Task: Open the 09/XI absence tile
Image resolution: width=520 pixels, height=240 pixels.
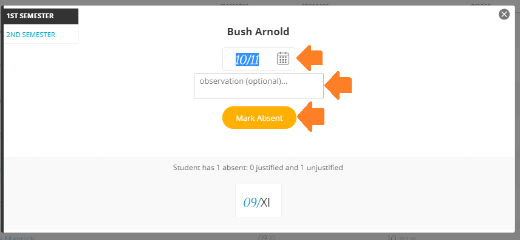Action: point(258,201)
